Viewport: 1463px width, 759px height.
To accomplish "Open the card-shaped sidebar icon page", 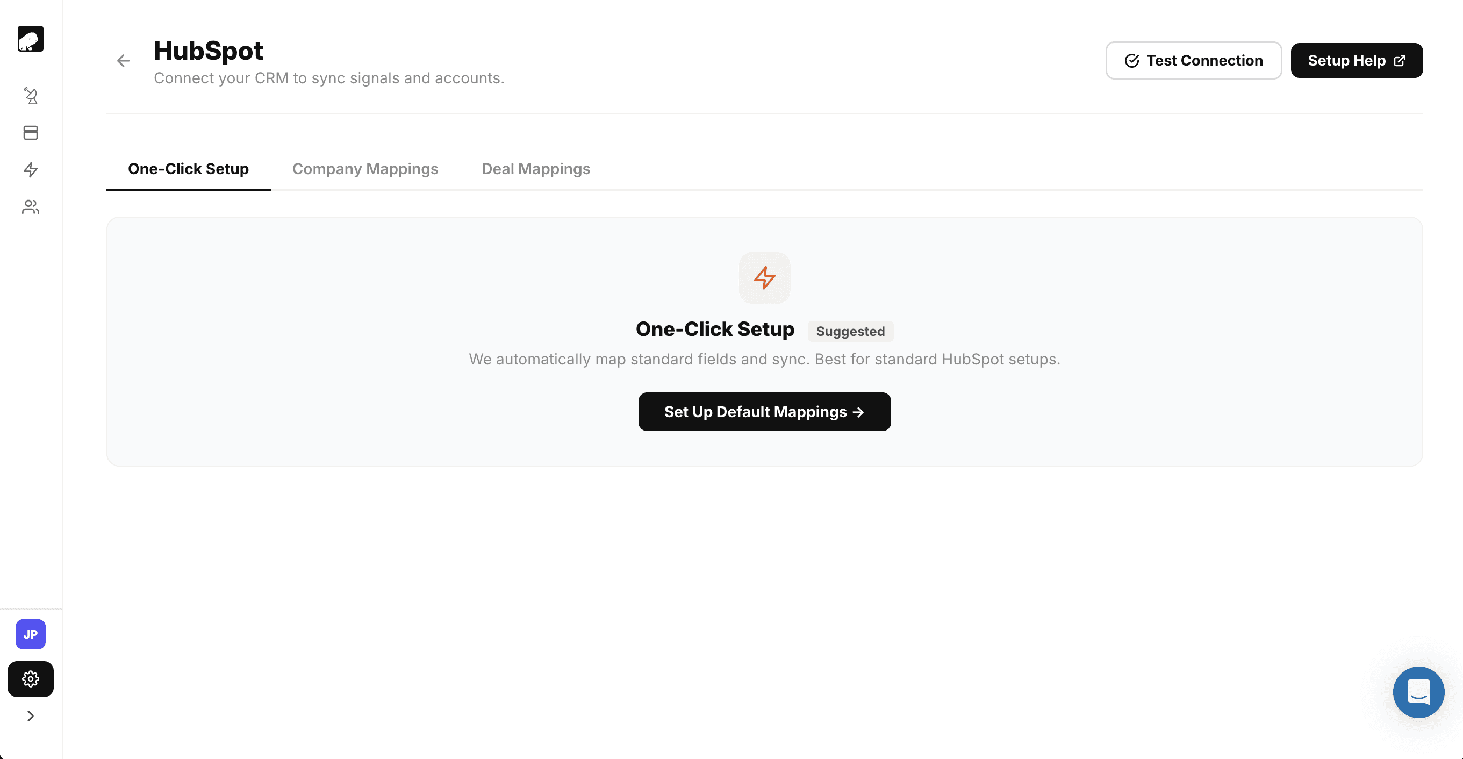I will [31, 133].
